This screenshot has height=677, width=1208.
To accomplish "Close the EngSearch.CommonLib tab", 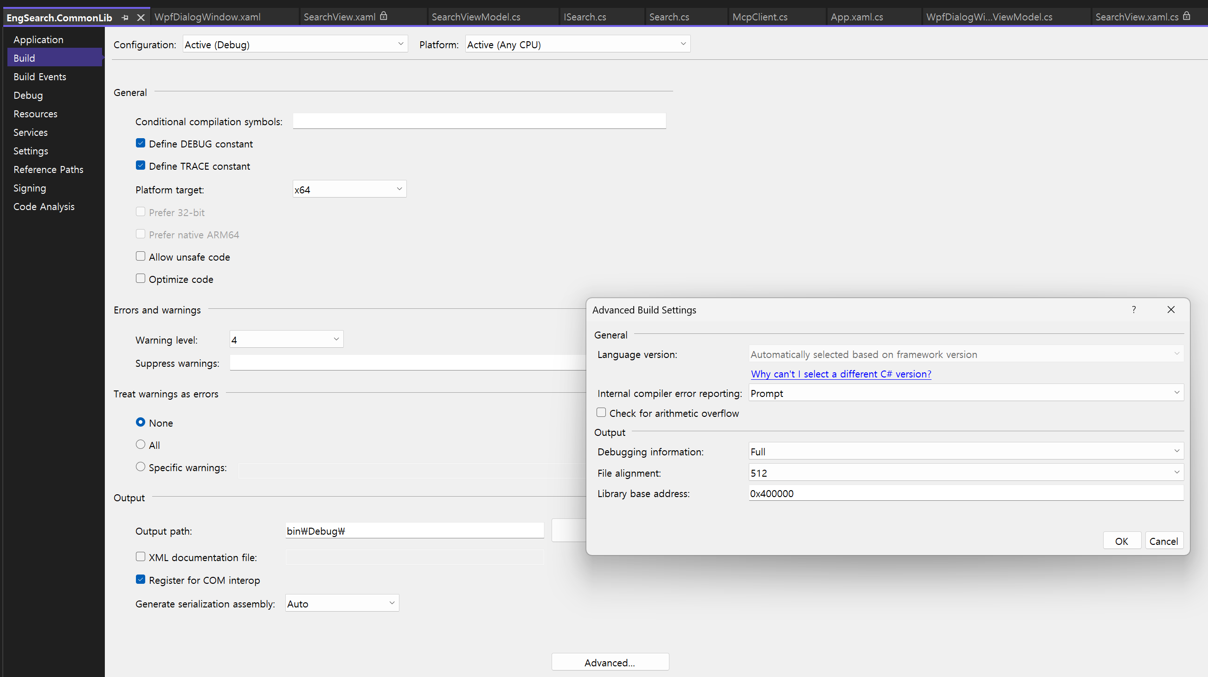I will coord(141,17).
